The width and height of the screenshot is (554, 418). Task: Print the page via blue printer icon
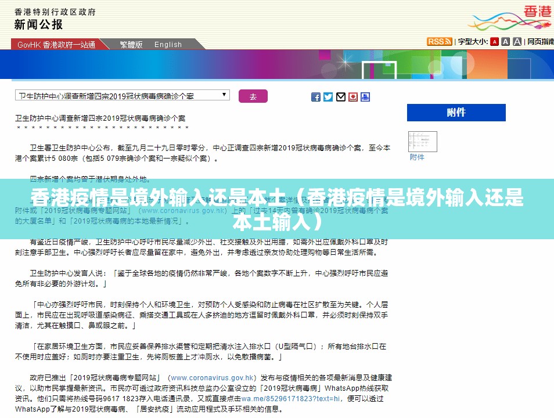pos(365,97)
